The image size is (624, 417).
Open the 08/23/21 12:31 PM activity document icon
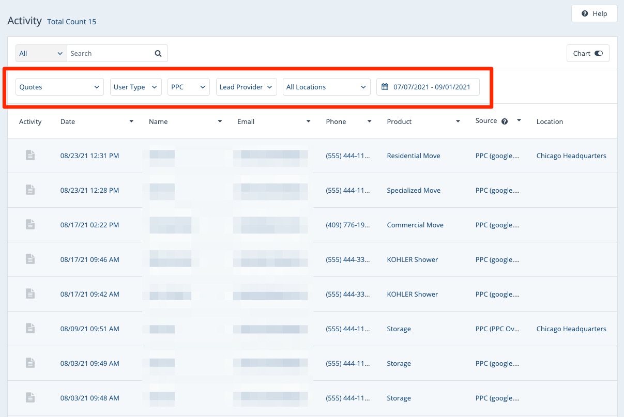tap(31, 155)
